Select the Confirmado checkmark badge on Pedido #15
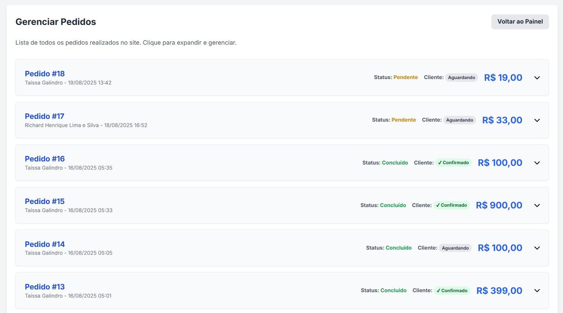 [x=451, y=205]
